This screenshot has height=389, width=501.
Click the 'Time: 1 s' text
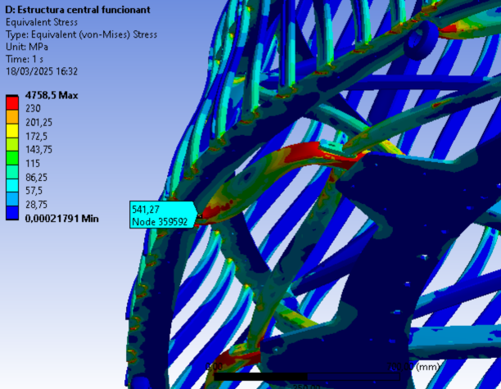coord(26,59)
